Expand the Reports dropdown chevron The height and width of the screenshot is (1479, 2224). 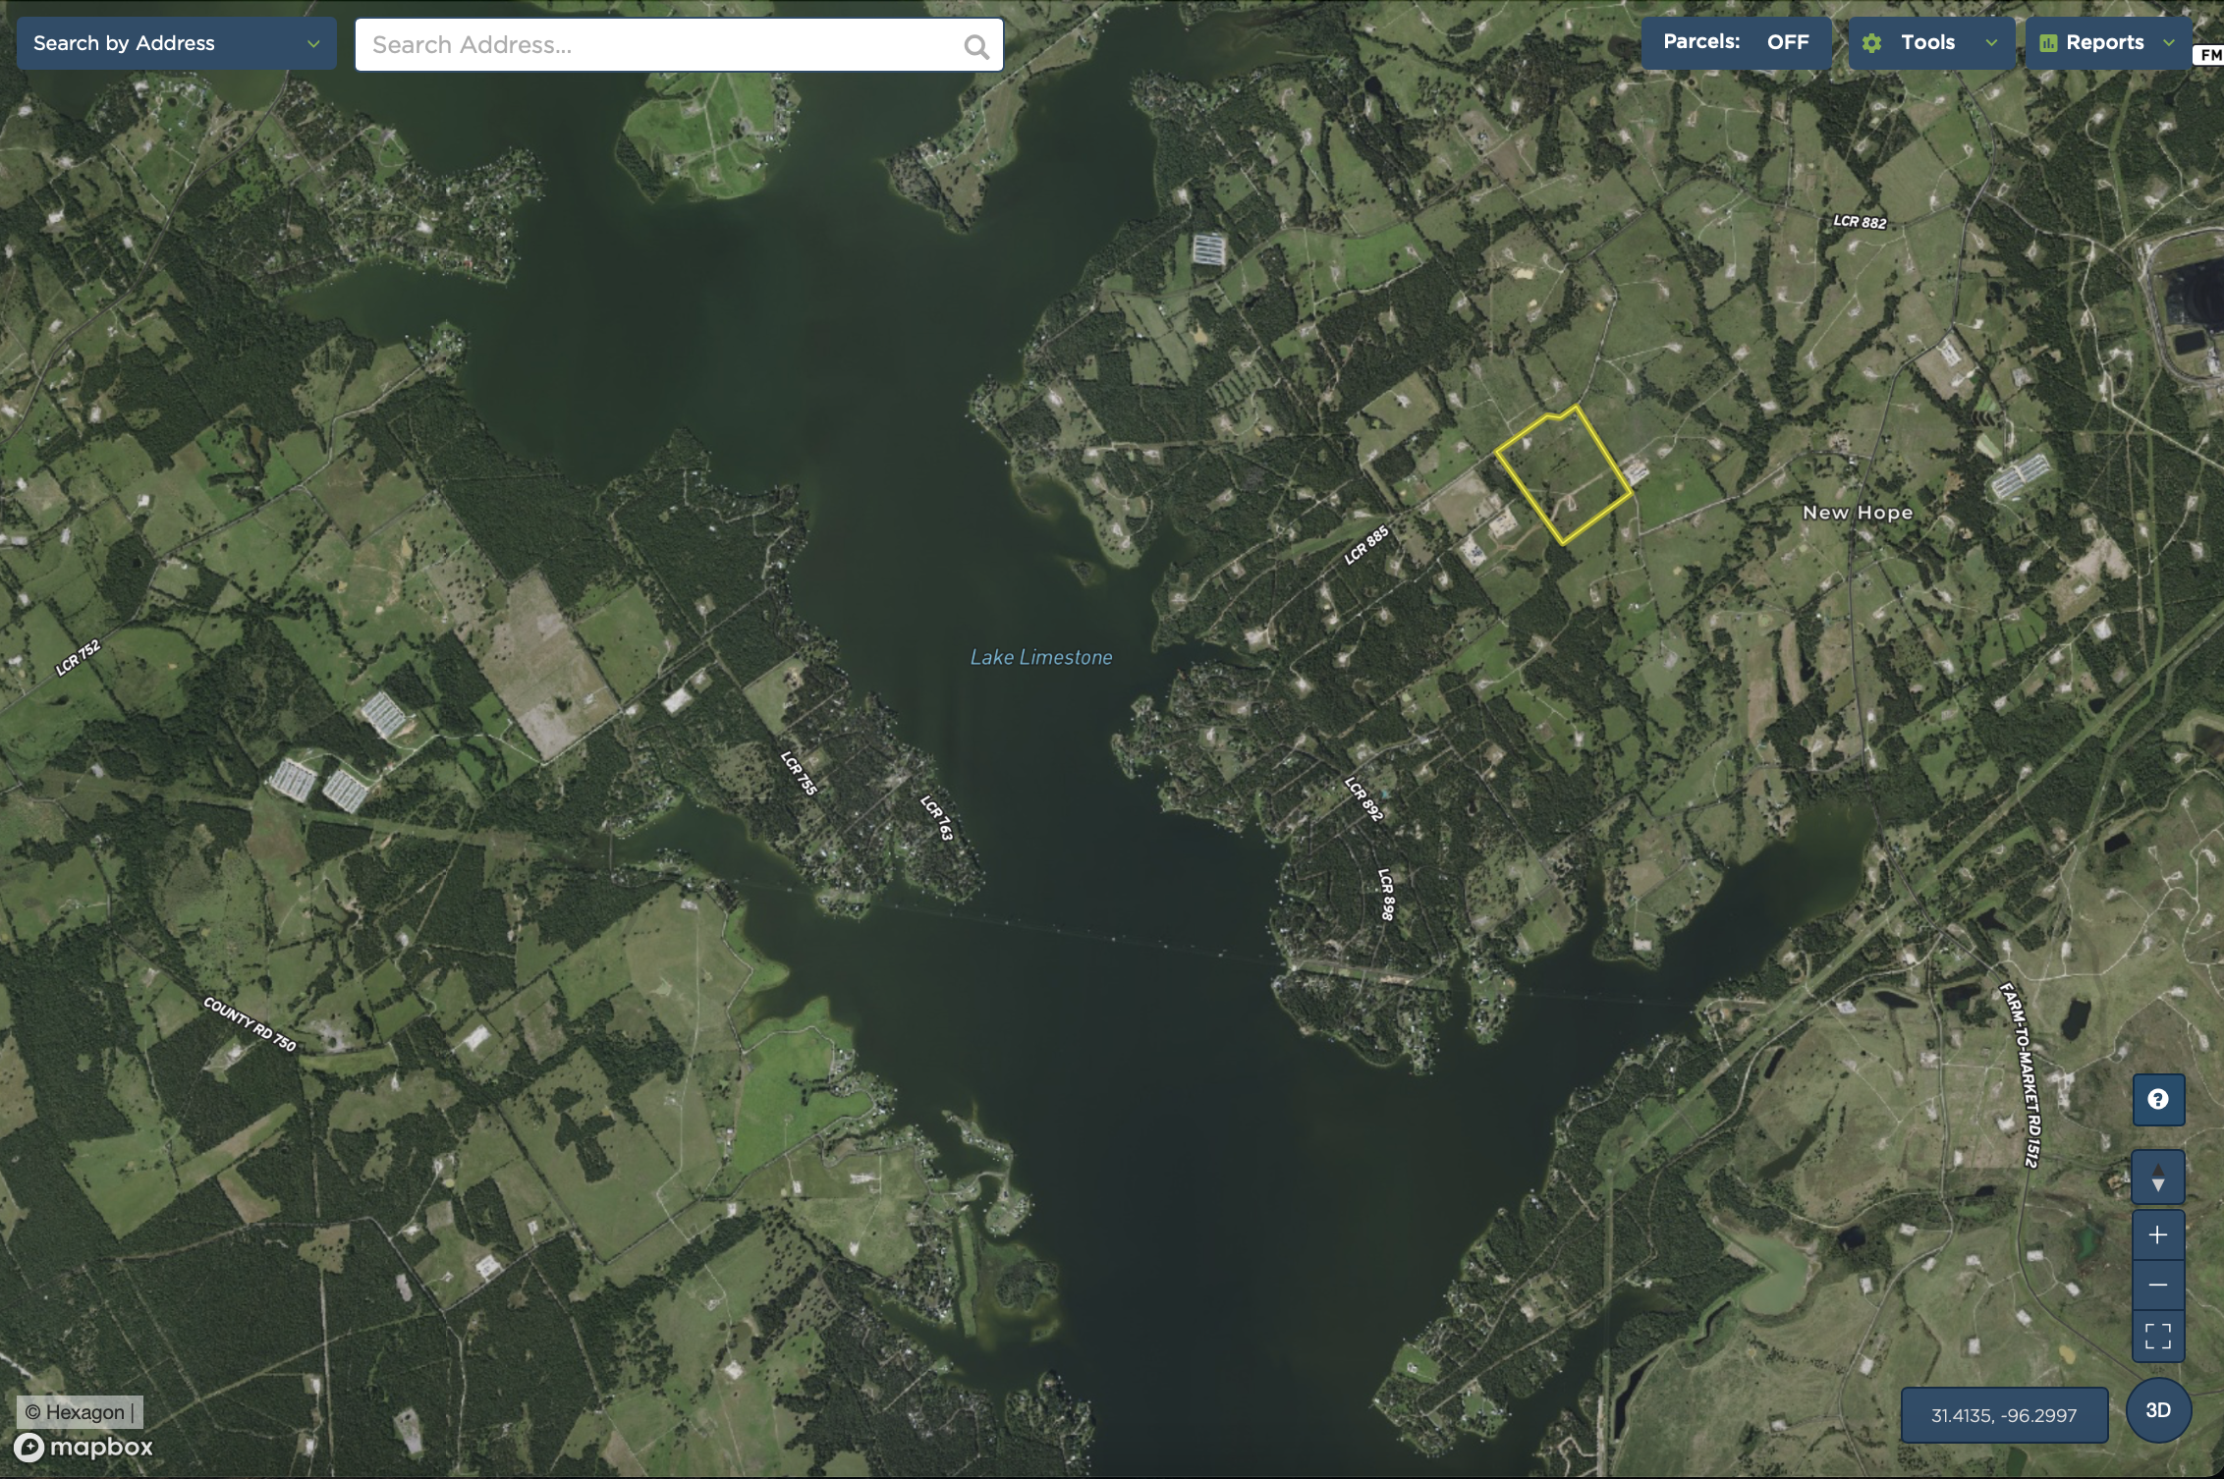[2169, 43]
